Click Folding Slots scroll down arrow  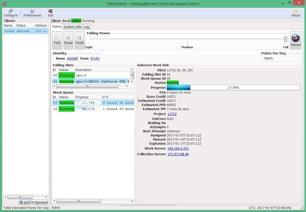(132, 81)
